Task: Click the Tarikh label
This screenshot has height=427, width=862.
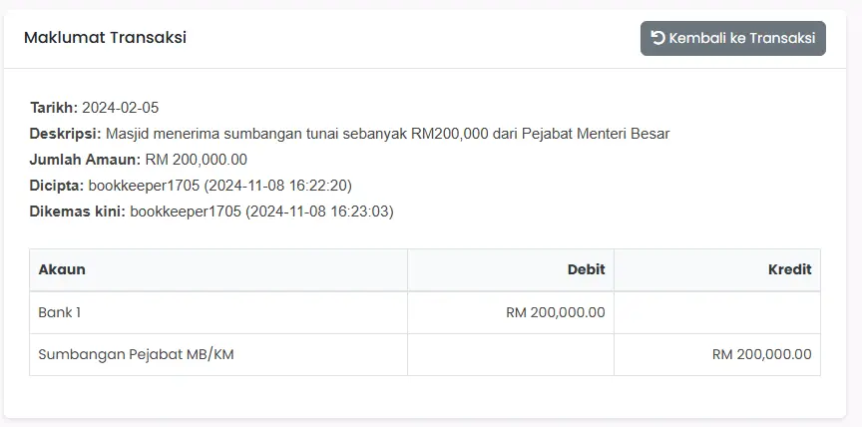Action: [54, 108]
